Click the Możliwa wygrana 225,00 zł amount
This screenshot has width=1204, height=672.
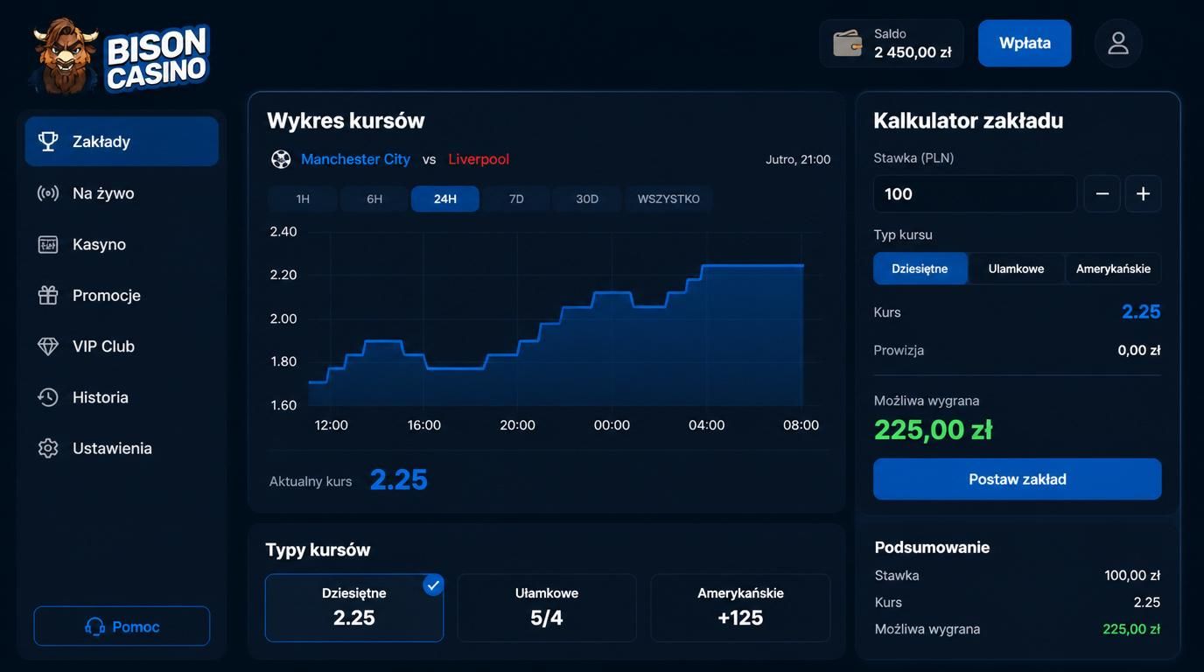(x=933, y=430)
